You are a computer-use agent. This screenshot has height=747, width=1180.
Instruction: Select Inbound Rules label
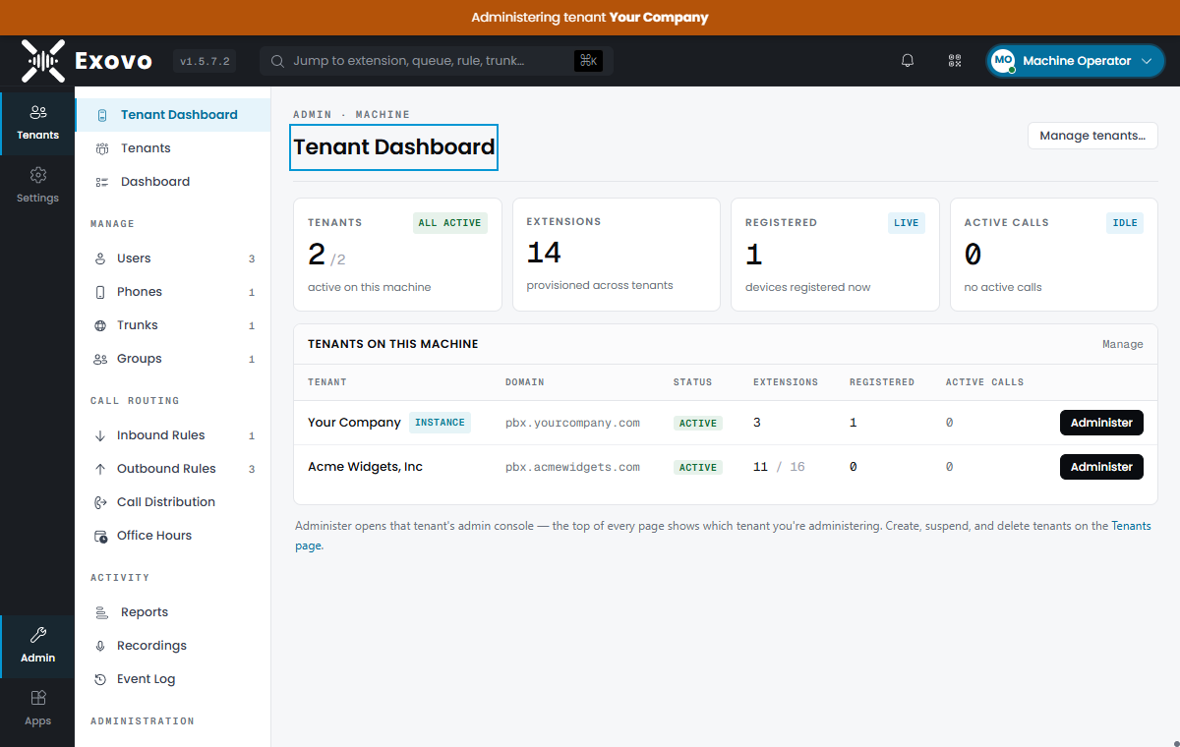[x=161, y=435]
